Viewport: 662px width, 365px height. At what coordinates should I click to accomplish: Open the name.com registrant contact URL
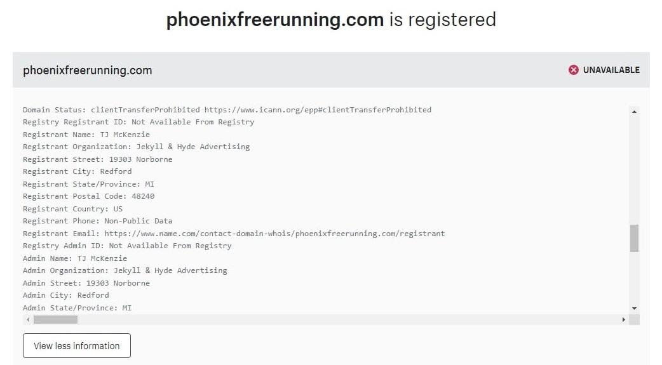pos(274,234)
